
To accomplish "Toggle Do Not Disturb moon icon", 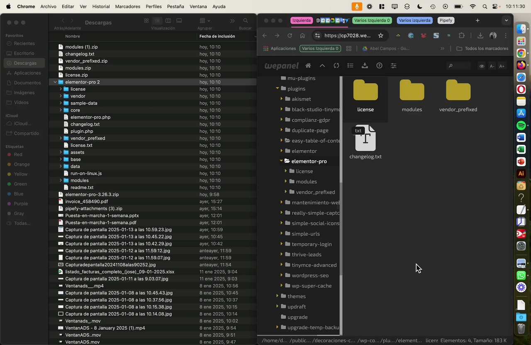I will coord(420,7).
